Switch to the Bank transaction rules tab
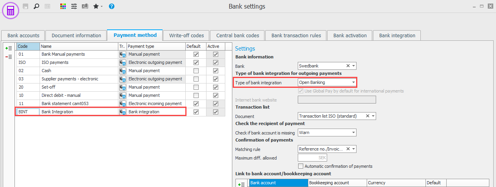The width and height of the screenshot is (496, 187). pos(296,35)
